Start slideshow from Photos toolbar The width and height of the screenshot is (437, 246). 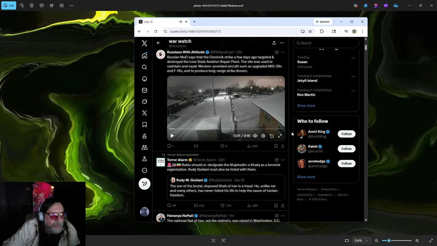coord(61,5)
